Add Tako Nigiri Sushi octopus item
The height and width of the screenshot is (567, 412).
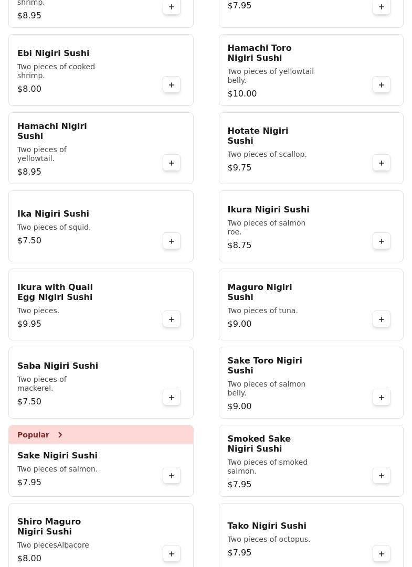point(382,554)
